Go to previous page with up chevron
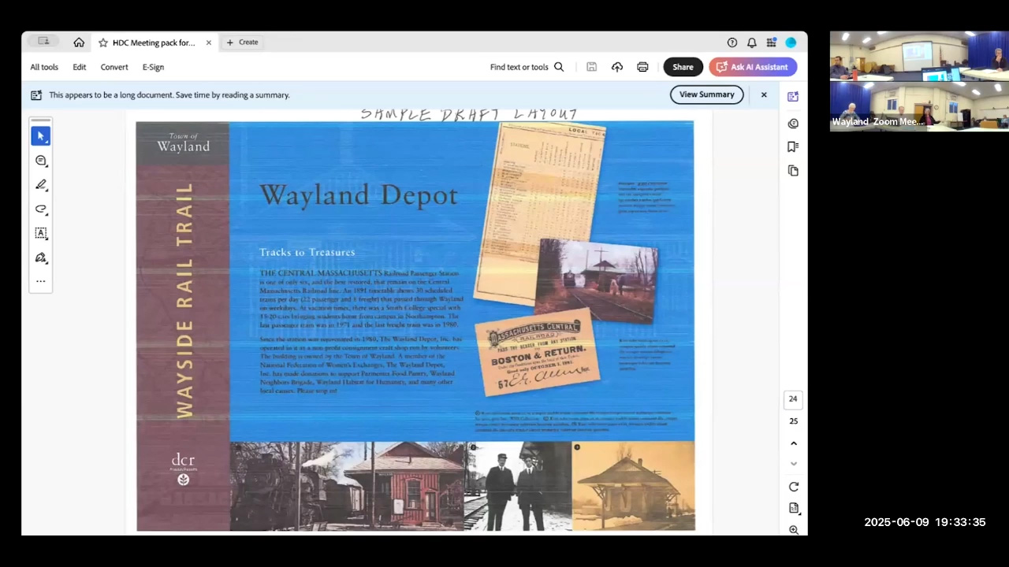This screenshot has height=567, width=1009. [794, 443]
